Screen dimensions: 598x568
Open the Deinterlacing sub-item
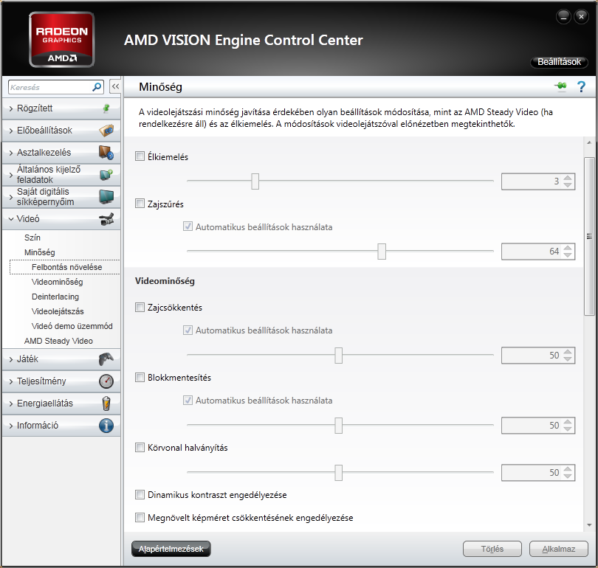click(55, 297)
